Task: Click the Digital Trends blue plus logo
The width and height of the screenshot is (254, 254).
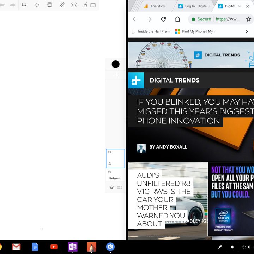Action: point(136,80)
